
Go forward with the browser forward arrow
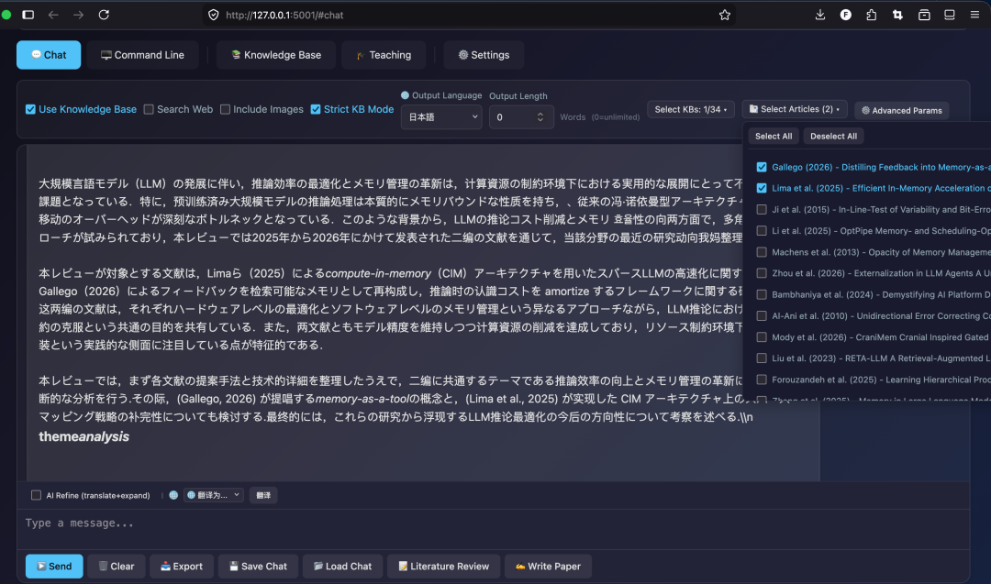[78, 15]
